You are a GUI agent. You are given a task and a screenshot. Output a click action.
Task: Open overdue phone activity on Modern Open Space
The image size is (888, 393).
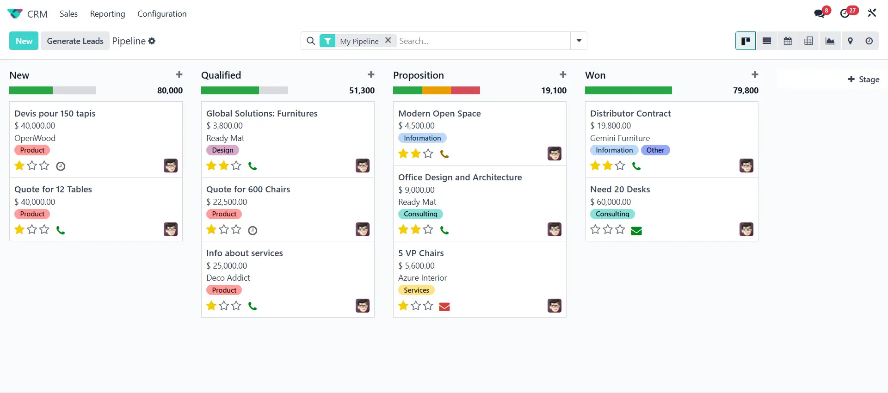pos(444,154)
